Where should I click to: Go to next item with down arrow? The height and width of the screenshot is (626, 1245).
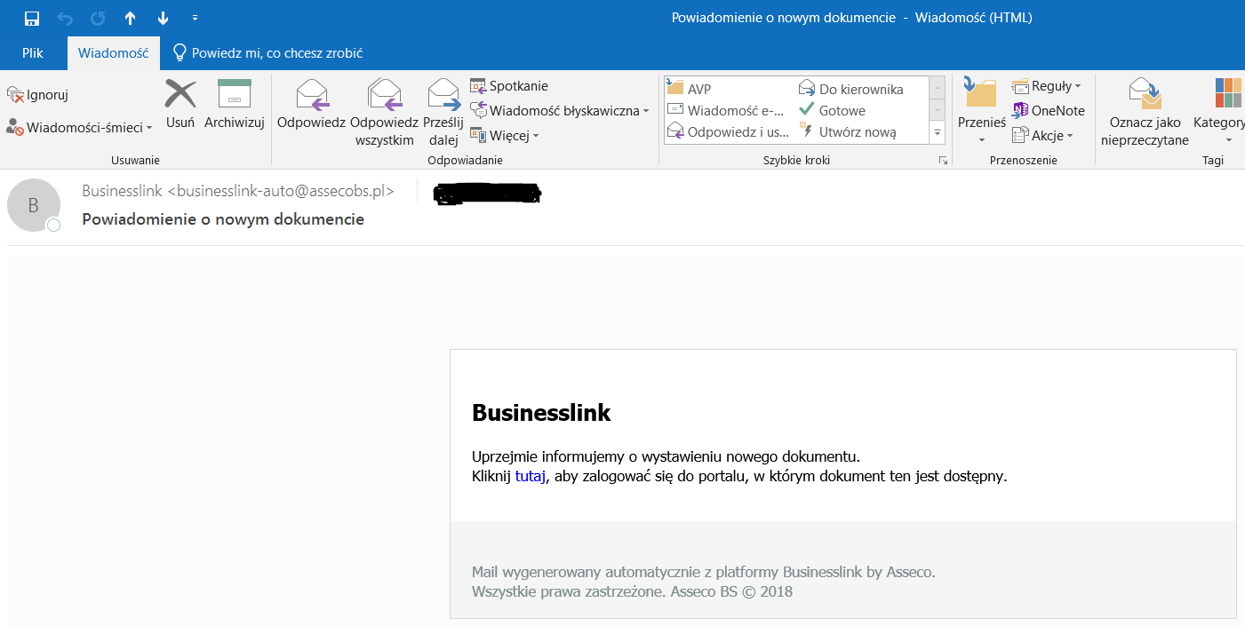162,18
